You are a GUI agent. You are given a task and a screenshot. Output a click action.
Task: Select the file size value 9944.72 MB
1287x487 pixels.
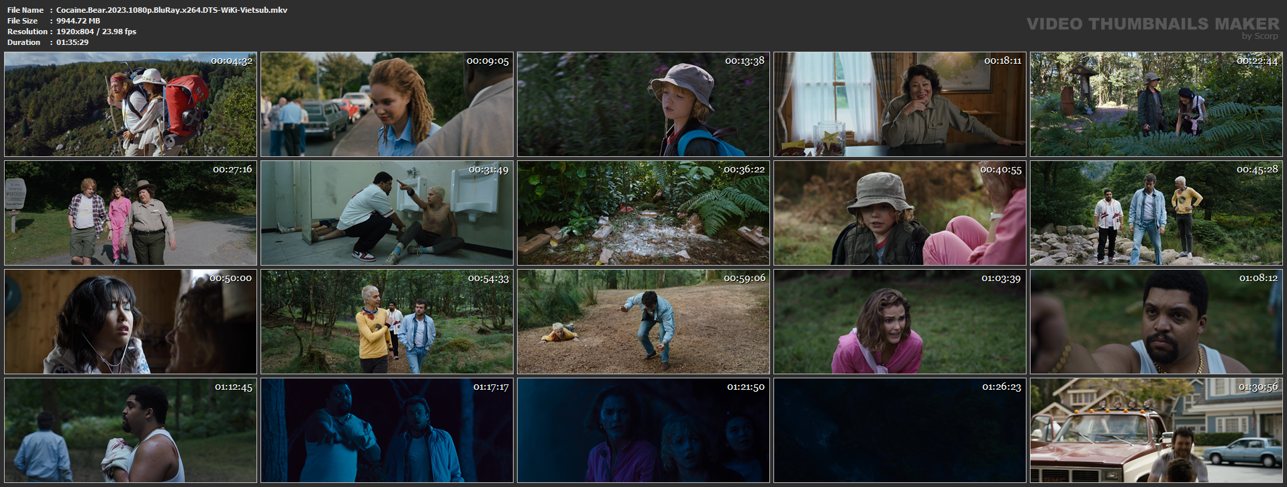[79, 21]
